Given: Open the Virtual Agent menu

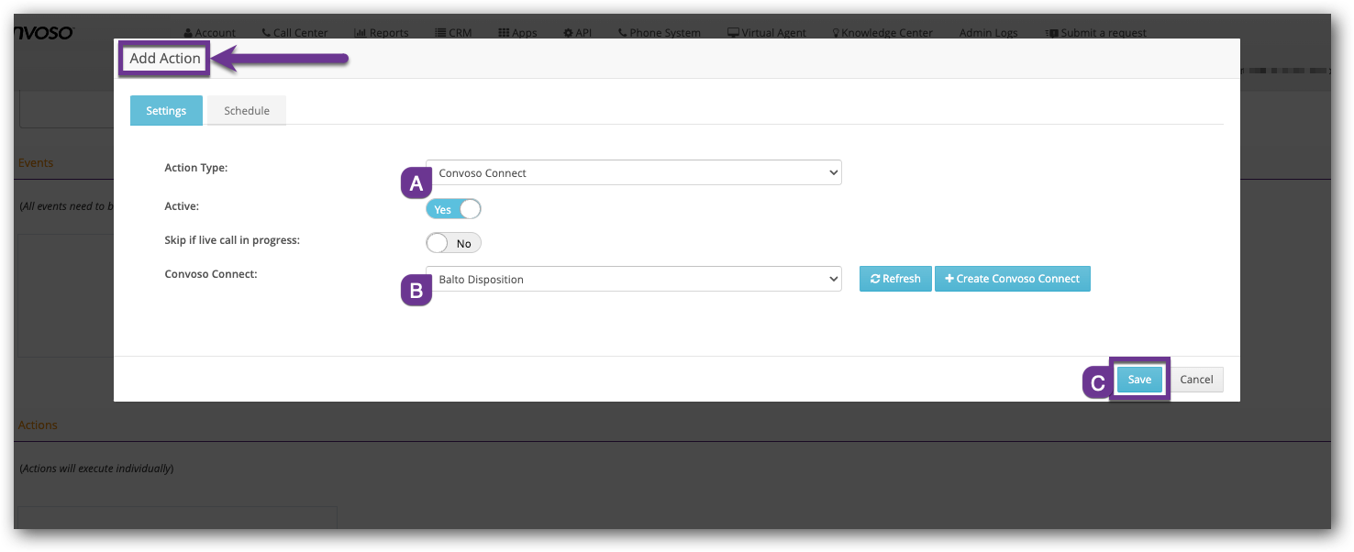Looking at the screenshot, I should 767,33.
